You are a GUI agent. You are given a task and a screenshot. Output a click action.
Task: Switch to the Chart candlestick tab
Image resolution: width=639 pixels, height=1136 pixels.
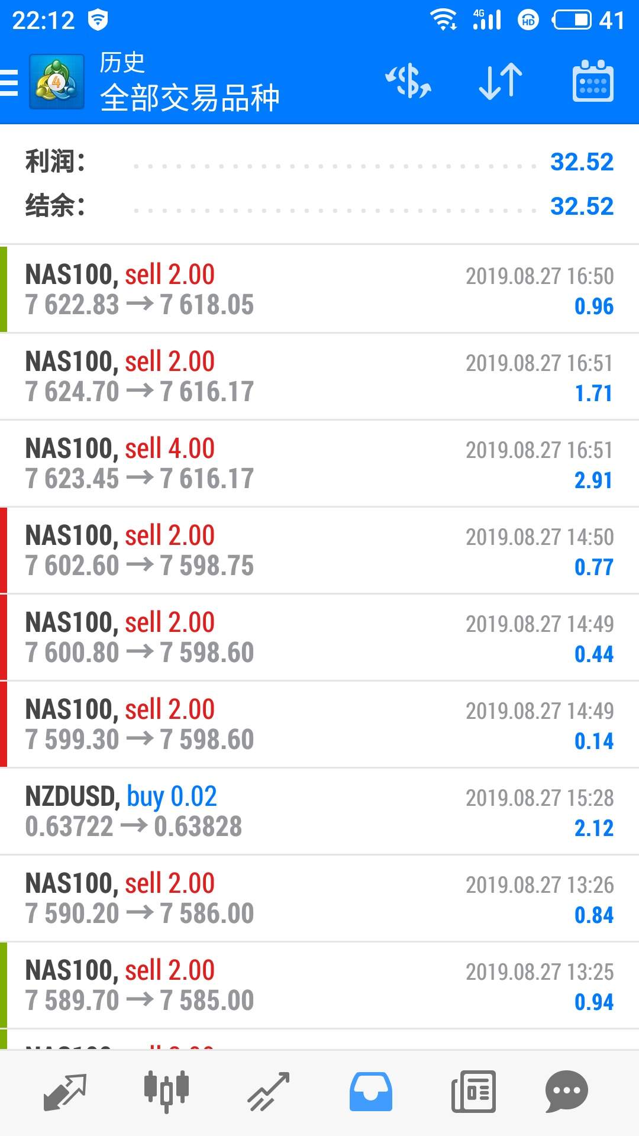(x=166, y=1092)
